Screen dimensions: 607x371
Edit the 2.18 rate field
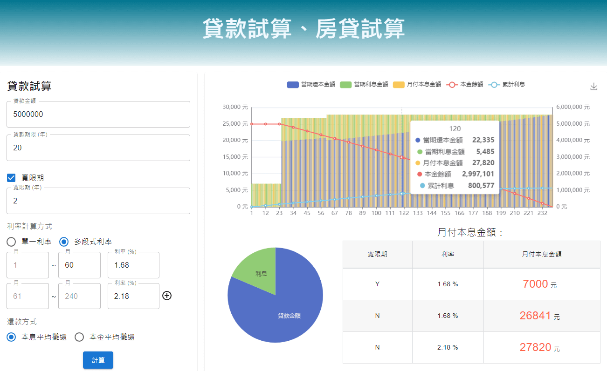133,296
